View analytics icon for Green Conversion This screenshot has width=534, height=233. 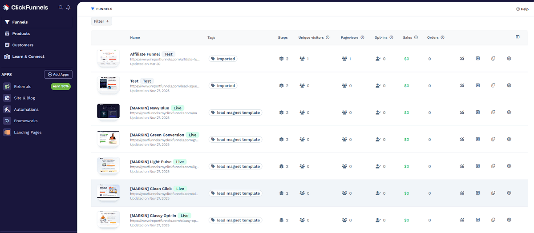tap(462, 139)
